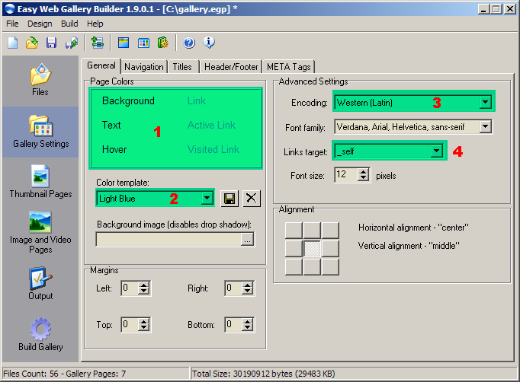Switch to the Navigation tab

pos(144,67)
